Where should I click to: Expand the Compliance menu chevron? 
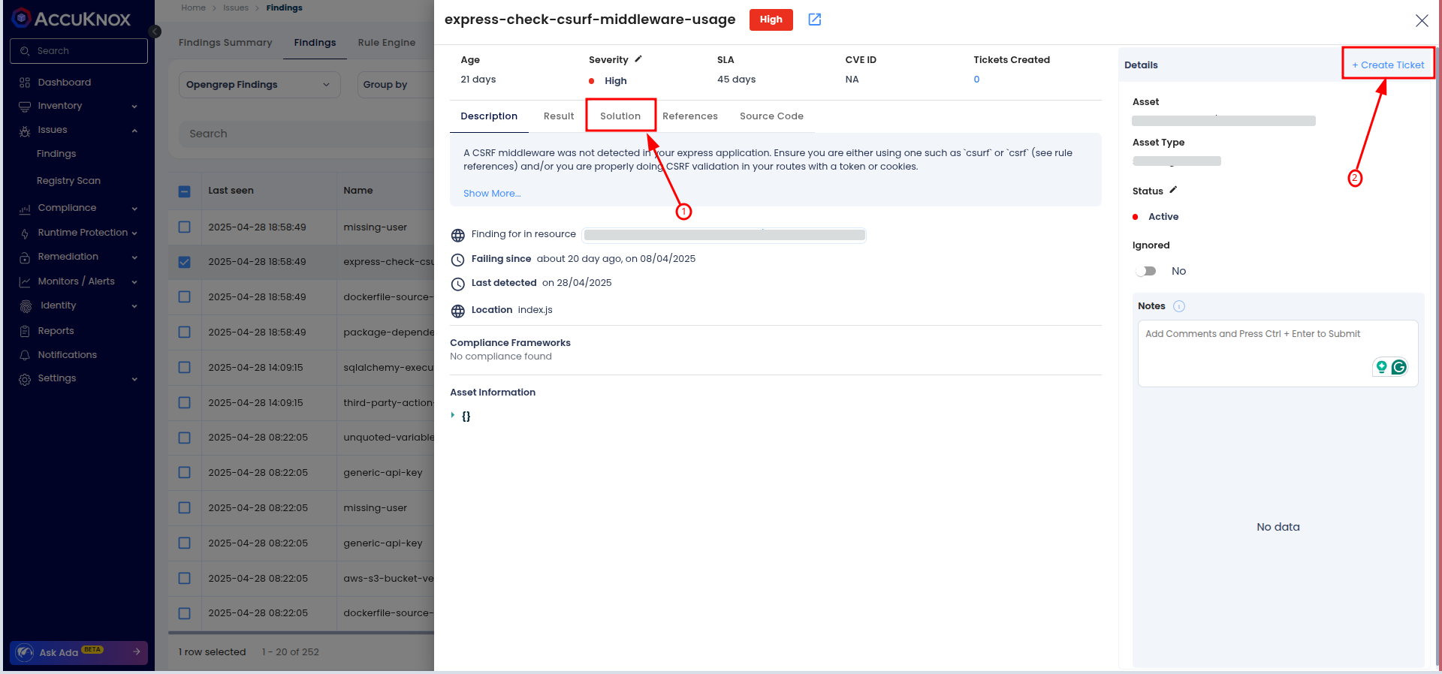click(134, 209)
